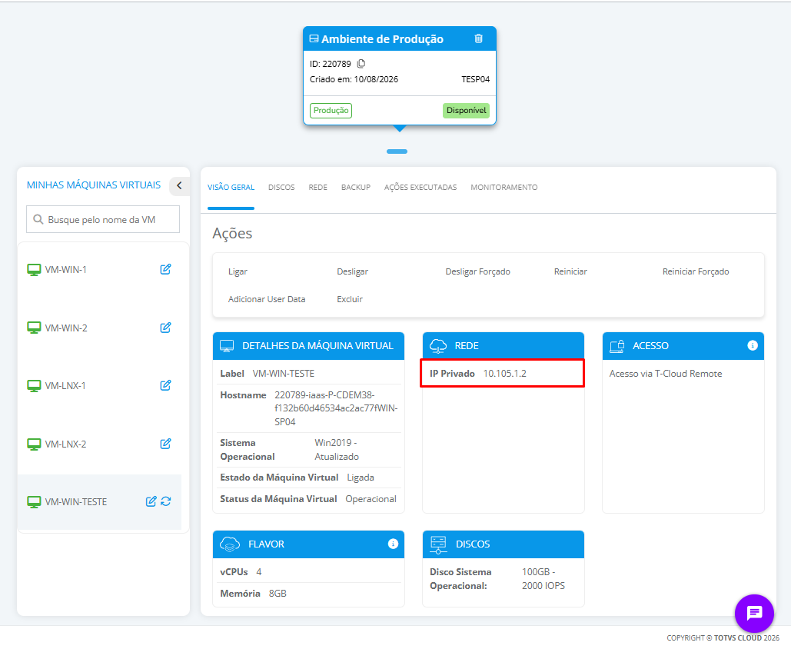Click the environment card server icon
The height and width of the screenshot is (649, 791).
pos(314,38)
